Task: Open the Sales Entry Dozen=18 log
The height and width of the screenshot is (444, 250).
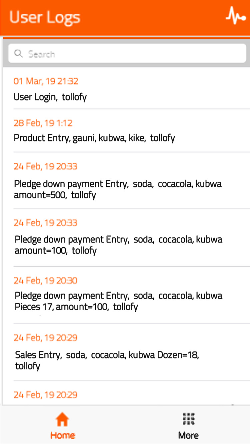Action: (x=107, y=360)
